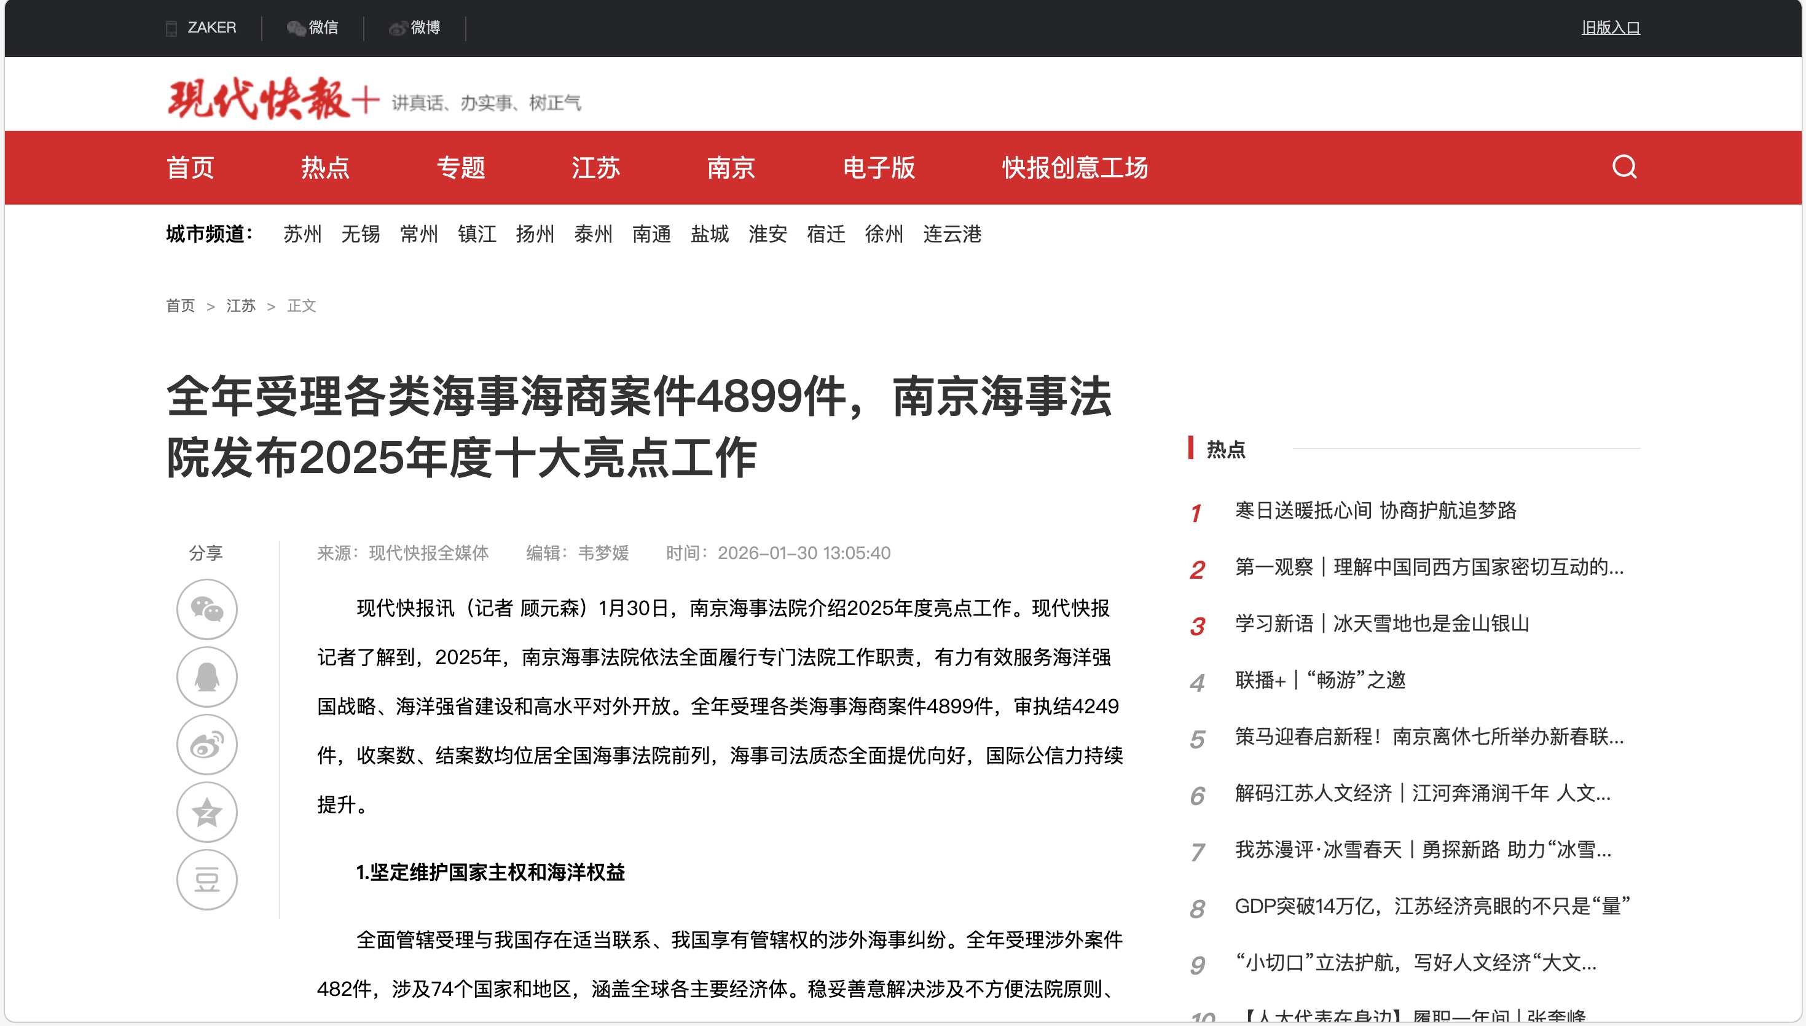This screenshot has width=1806, height=1026.
Task: Open hot article about GDP突破14万亿
Action: (x=1431, y=906)
